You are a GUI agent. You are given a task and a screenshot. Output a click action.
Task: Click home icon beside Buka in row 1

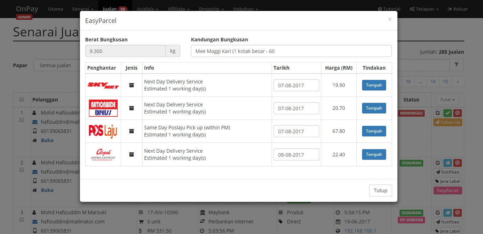point(35,140)
